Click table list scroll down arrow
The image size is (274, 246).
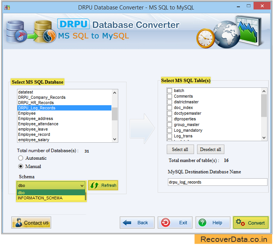pyautogui.click(x=264, y=138)
